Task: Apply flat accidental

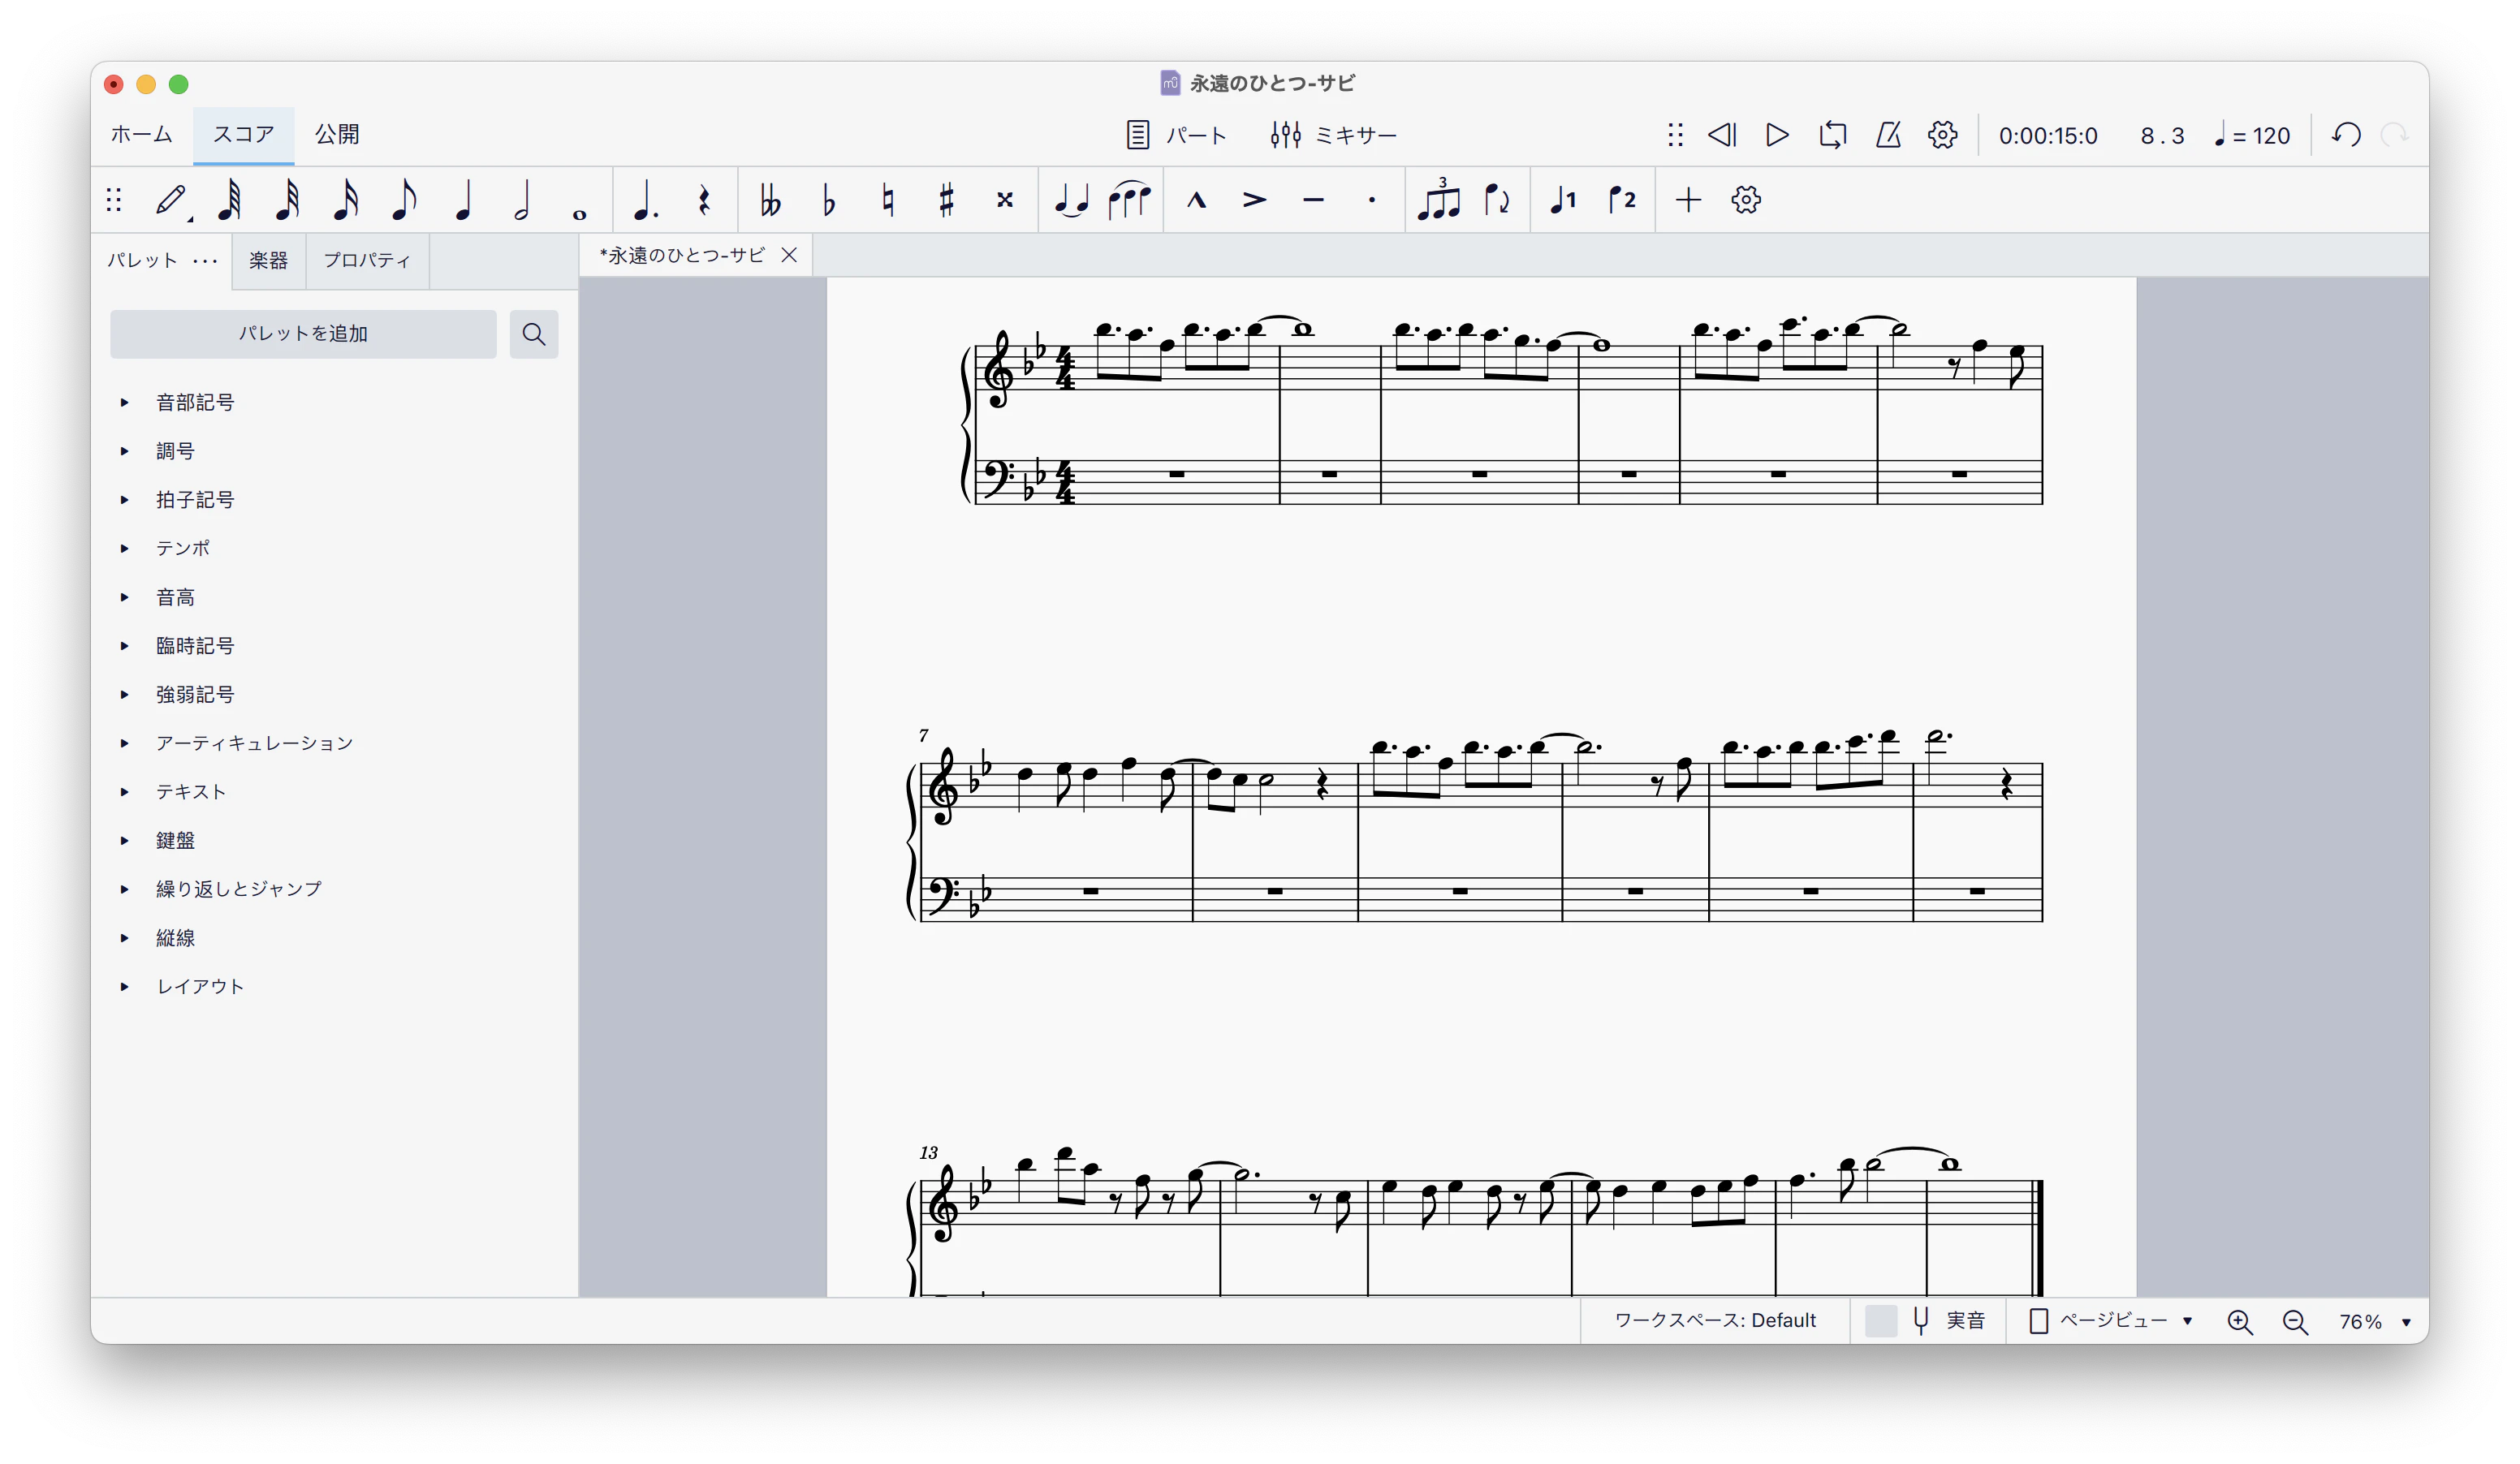Action: point(829,200)
